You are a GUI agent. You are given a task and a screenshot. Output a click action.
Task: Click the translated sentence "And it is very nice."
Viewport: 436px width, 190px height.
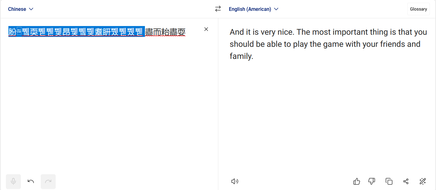[x=262, y=32]
